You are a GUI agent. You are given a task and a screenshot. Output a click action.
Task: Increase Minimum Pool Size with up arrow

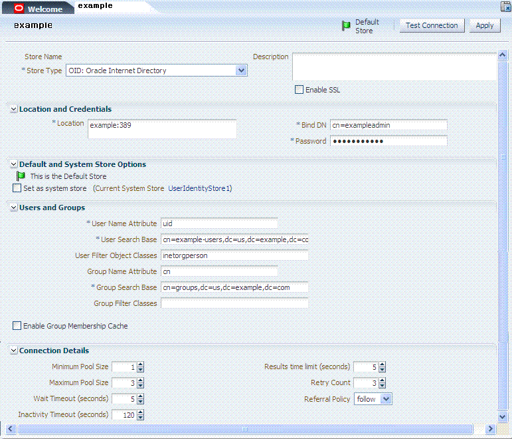coord(140,365)
